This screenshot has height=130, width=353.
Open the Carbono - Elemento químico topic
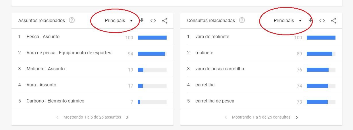pyautogui.click(x=55, y=101)
